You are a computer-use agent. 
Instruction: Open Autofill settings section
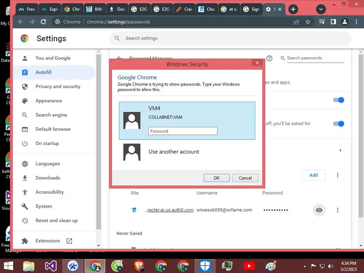(x=54, y=73)
